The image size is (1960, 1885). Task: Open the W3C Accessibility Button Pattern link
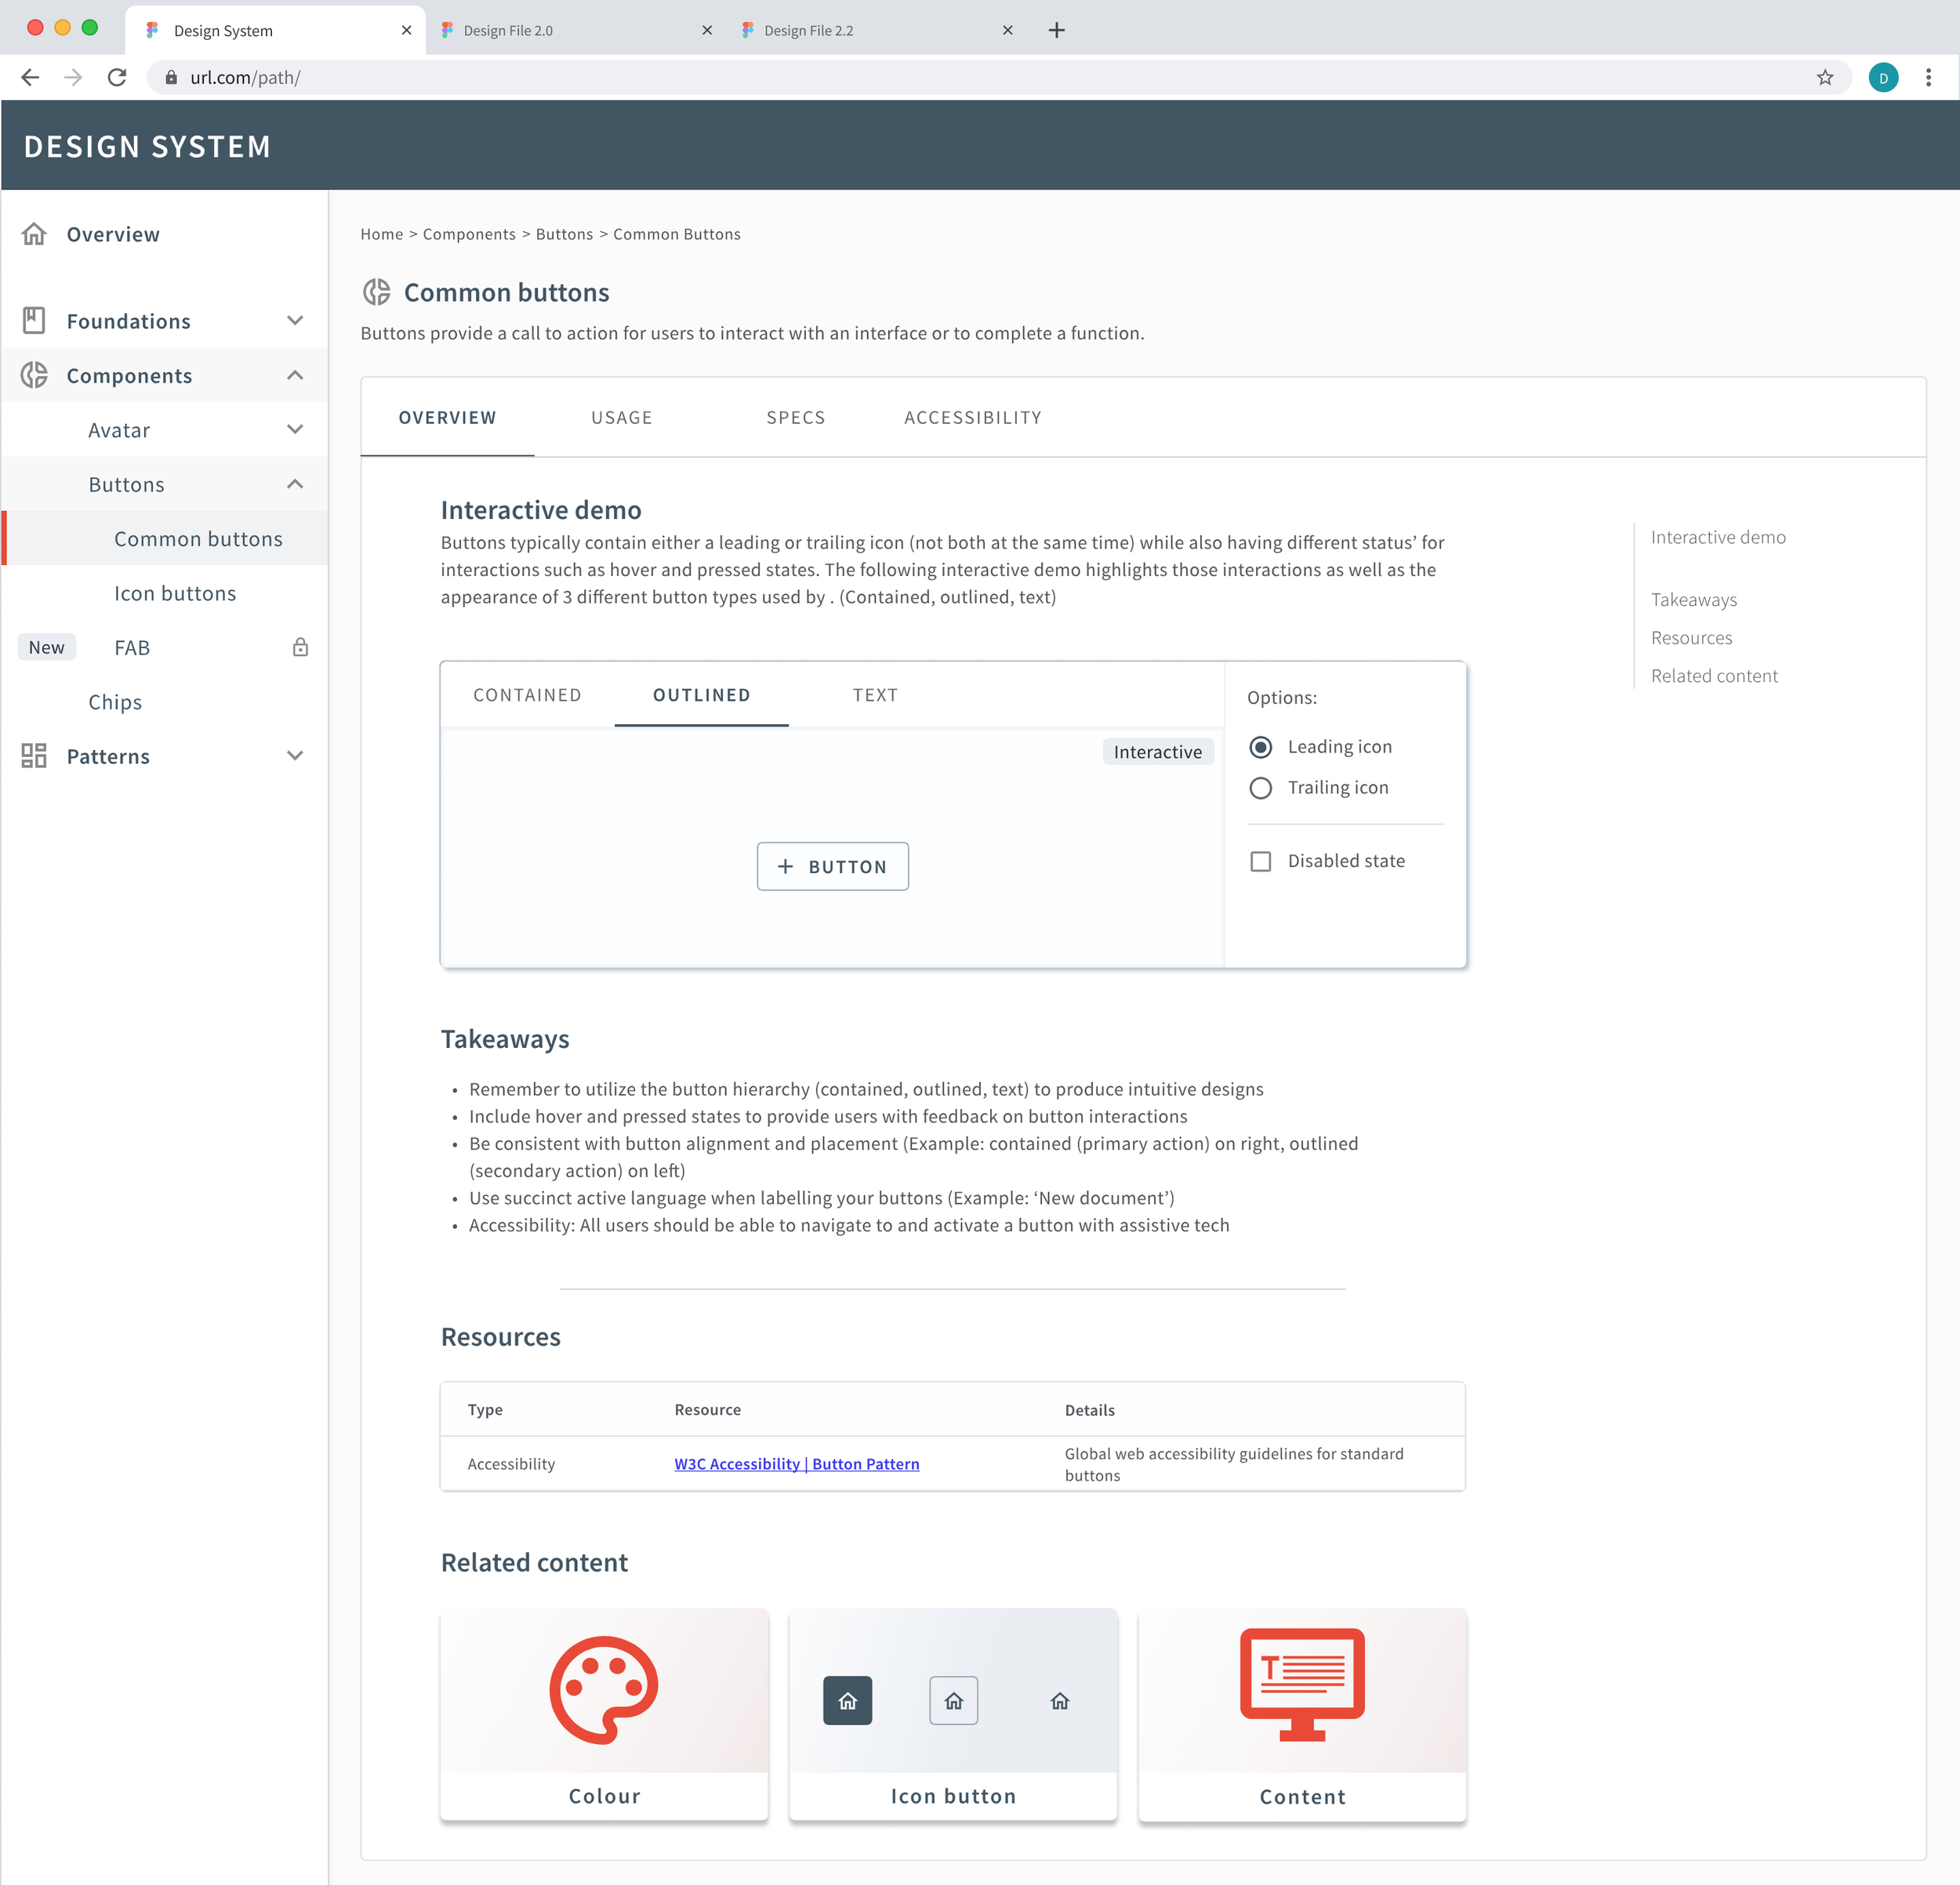point(797,1463)
